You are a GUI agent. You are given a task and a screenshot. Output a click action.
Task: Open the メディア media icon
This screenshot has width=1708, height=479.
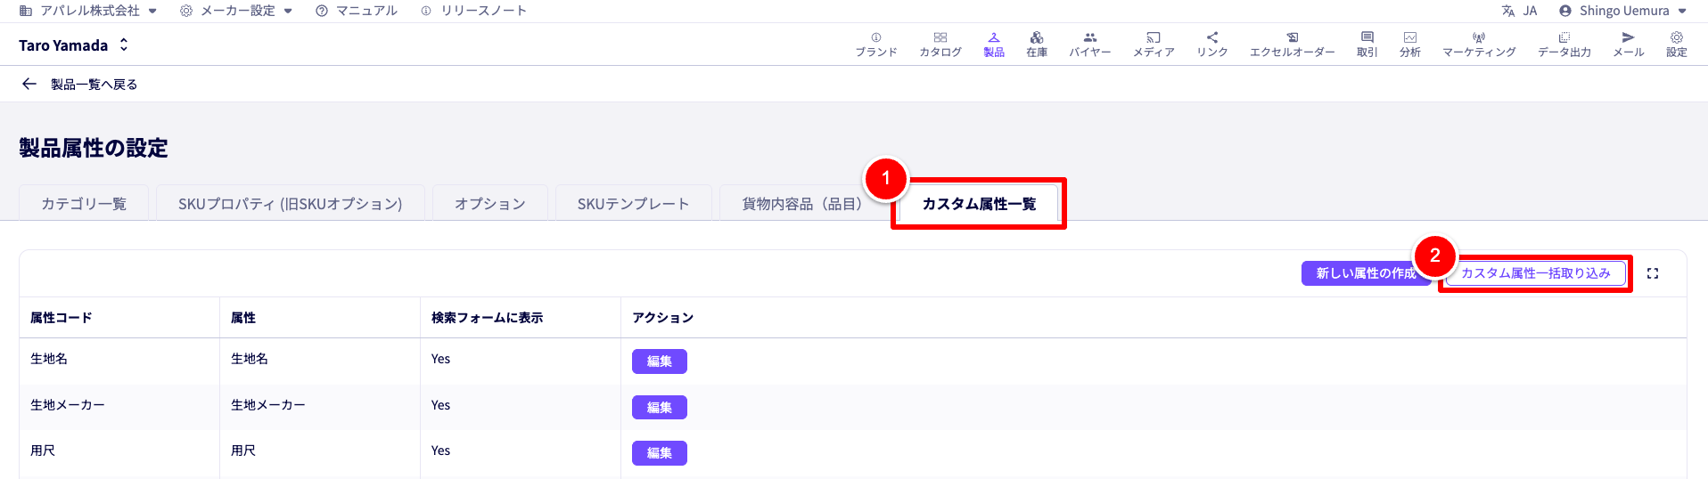1153,45
